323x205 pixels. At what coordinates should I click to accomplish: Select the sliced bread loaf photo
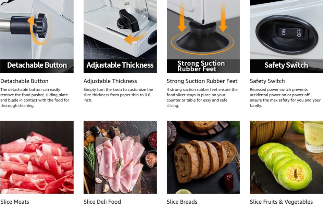[203, 157]
